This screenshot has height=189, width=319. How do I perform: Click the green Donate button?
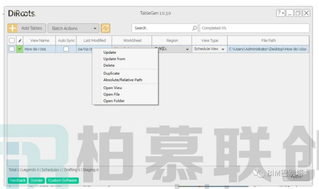36,180
